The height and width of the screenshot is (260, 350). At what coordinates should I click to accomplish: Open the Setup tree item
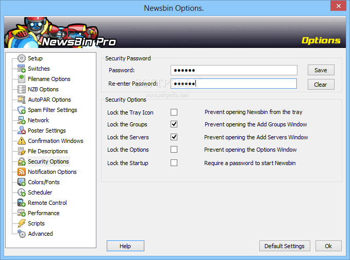pos(35,58)
